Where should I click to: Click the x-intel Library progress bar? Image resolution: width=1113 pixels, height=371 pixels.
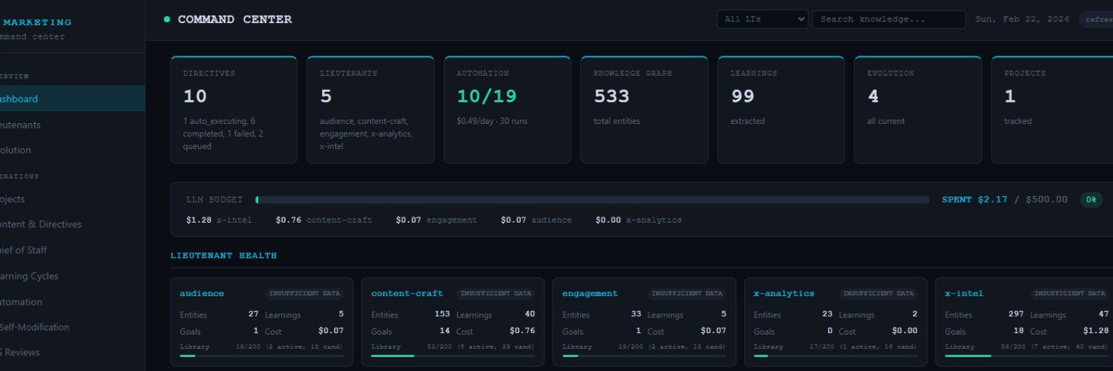[1027, 356]
